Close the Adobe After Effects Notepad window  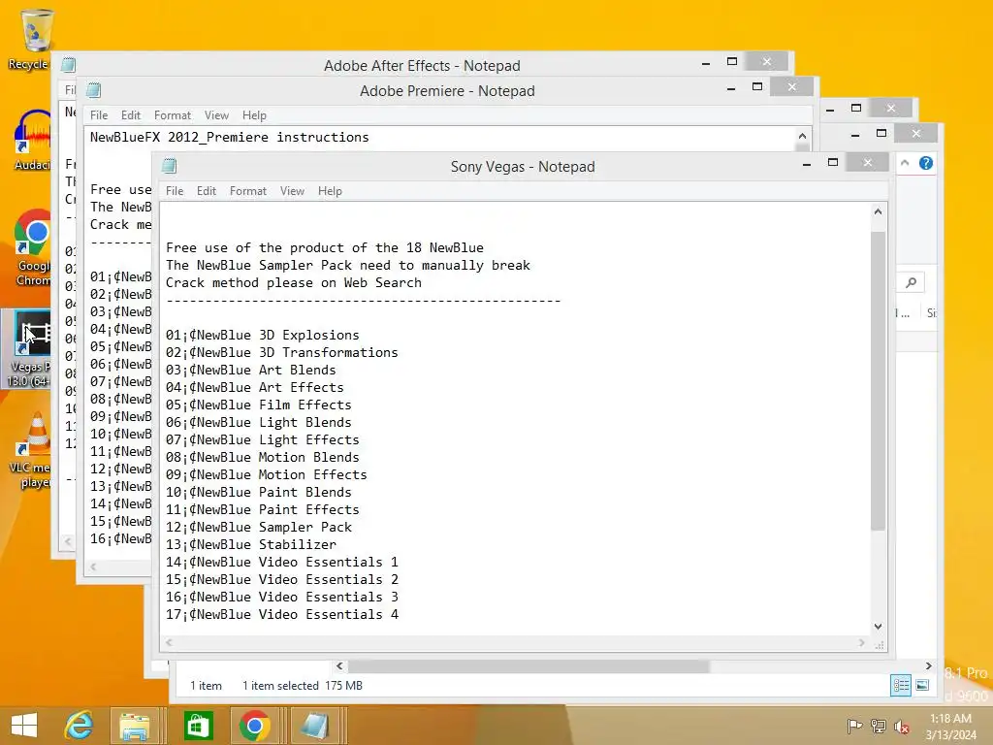[x=766, y=61]
